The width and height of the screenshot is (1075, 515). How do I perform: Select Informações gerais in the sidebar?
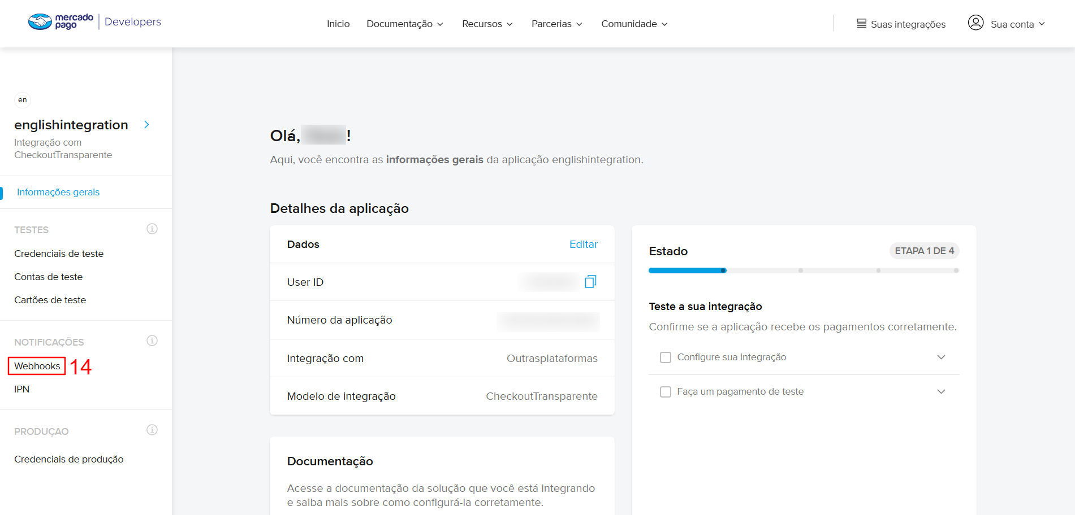point(58,192)
